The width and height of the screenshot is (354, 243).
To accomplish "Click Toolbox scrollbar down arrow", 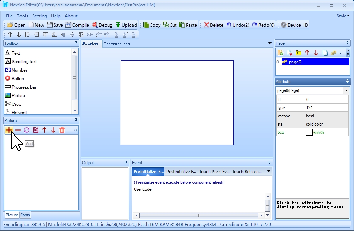I will (x=75, y=111).
